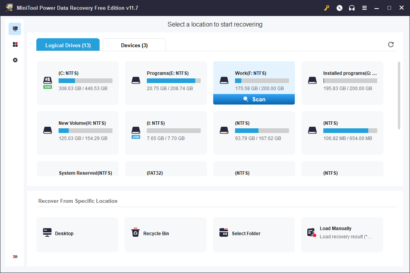Choose Select Folder option
The width and height of the screenshot is (410, 273).
click(254, 235)
